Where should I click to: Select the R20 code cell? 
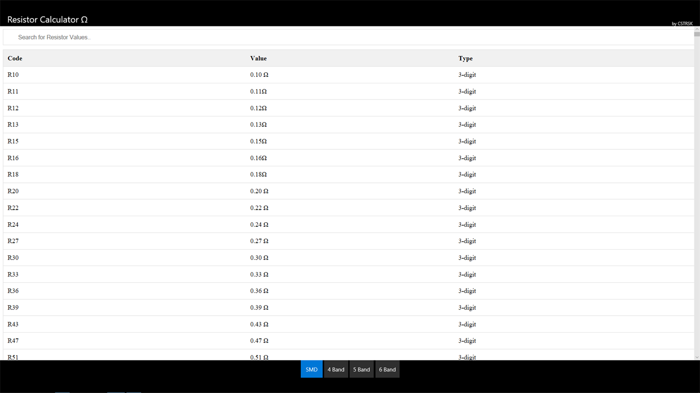pyautogui.click(x=13, y=191)
